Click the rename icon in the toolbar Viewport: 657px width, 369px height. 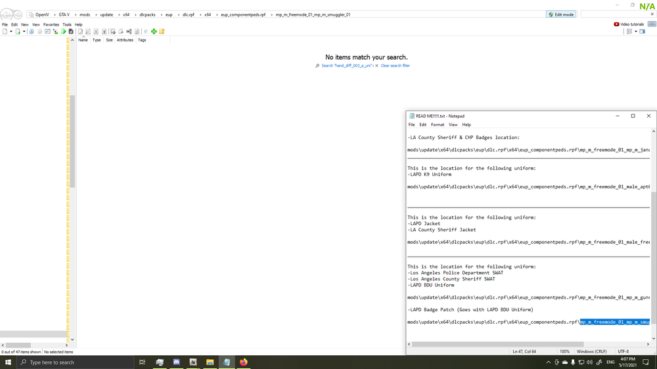129,32
